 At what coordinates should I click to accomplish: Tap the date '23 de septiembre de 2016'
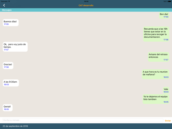[x=15, y=126]
